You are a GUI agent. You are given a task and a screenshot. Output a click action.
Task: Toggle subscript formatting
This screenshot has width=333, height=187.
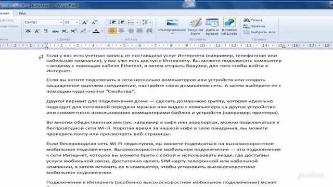pos(65,31)
